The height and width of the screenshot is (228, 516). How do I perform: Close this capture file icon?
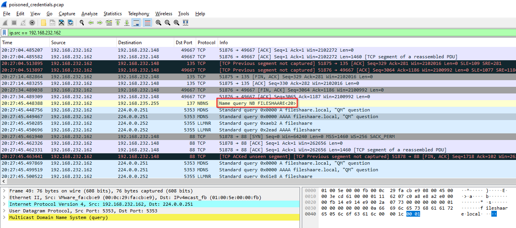(61, 23)
